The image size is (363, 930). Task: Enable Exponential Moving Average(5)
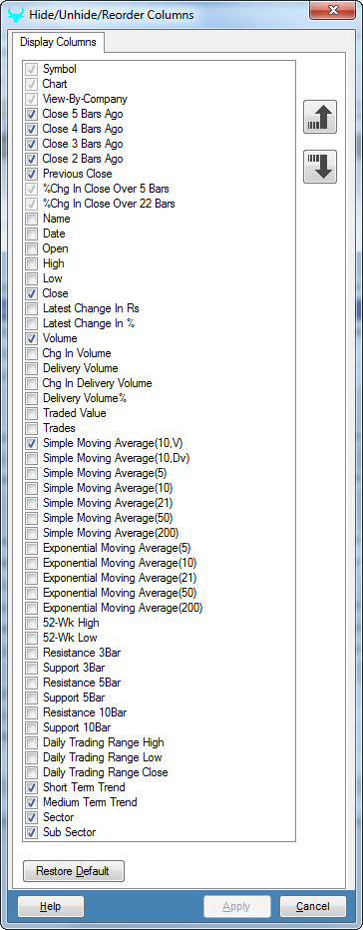coord(32,548)
